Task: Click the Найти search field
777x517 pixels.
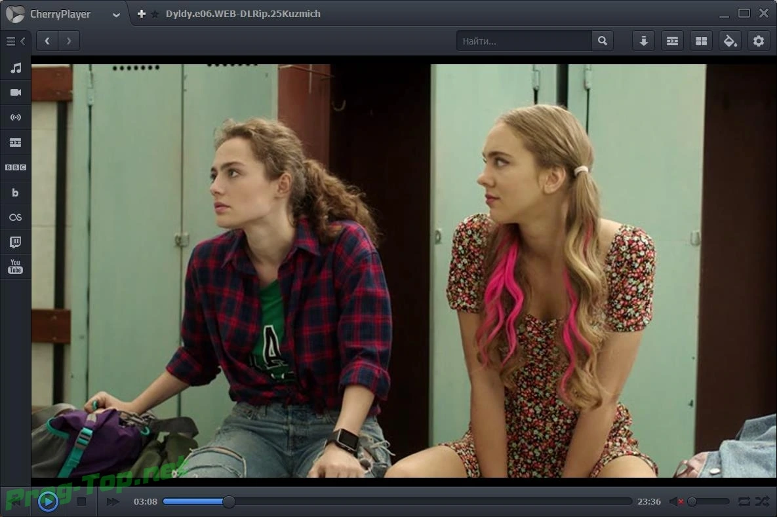Action: tap(525, 41)
